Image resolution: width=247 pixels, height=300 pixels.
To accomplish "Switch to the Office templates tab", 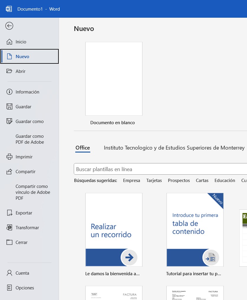I will point(83,148).
